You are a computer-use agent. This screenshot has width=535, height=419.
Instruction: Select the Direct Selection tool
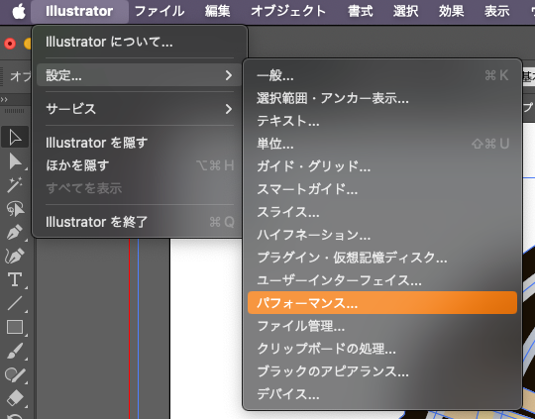click(x=15, y=161)
